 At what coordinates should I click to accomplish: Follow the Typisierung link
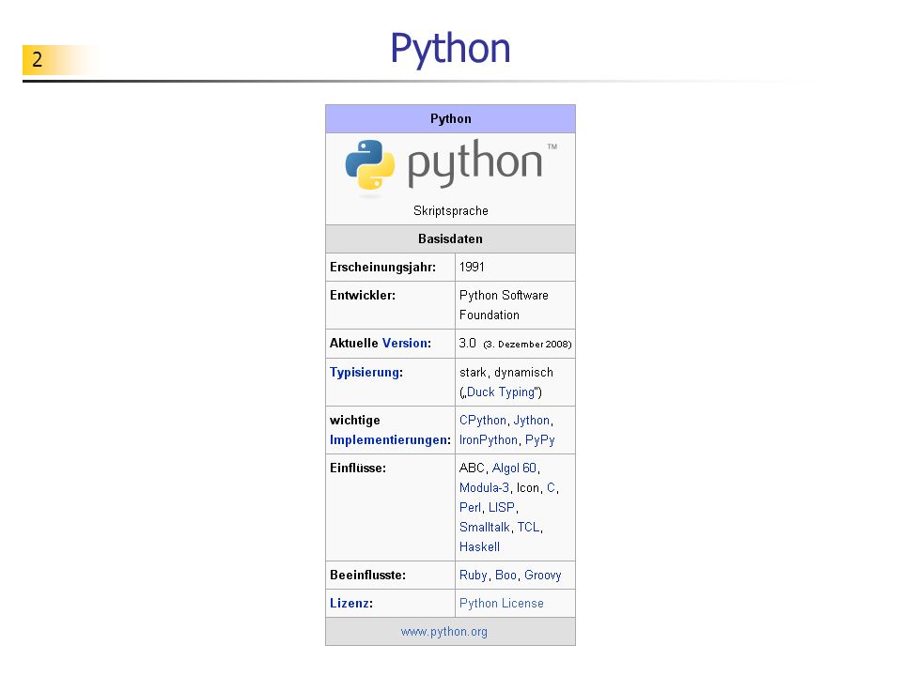pos(365,373)
